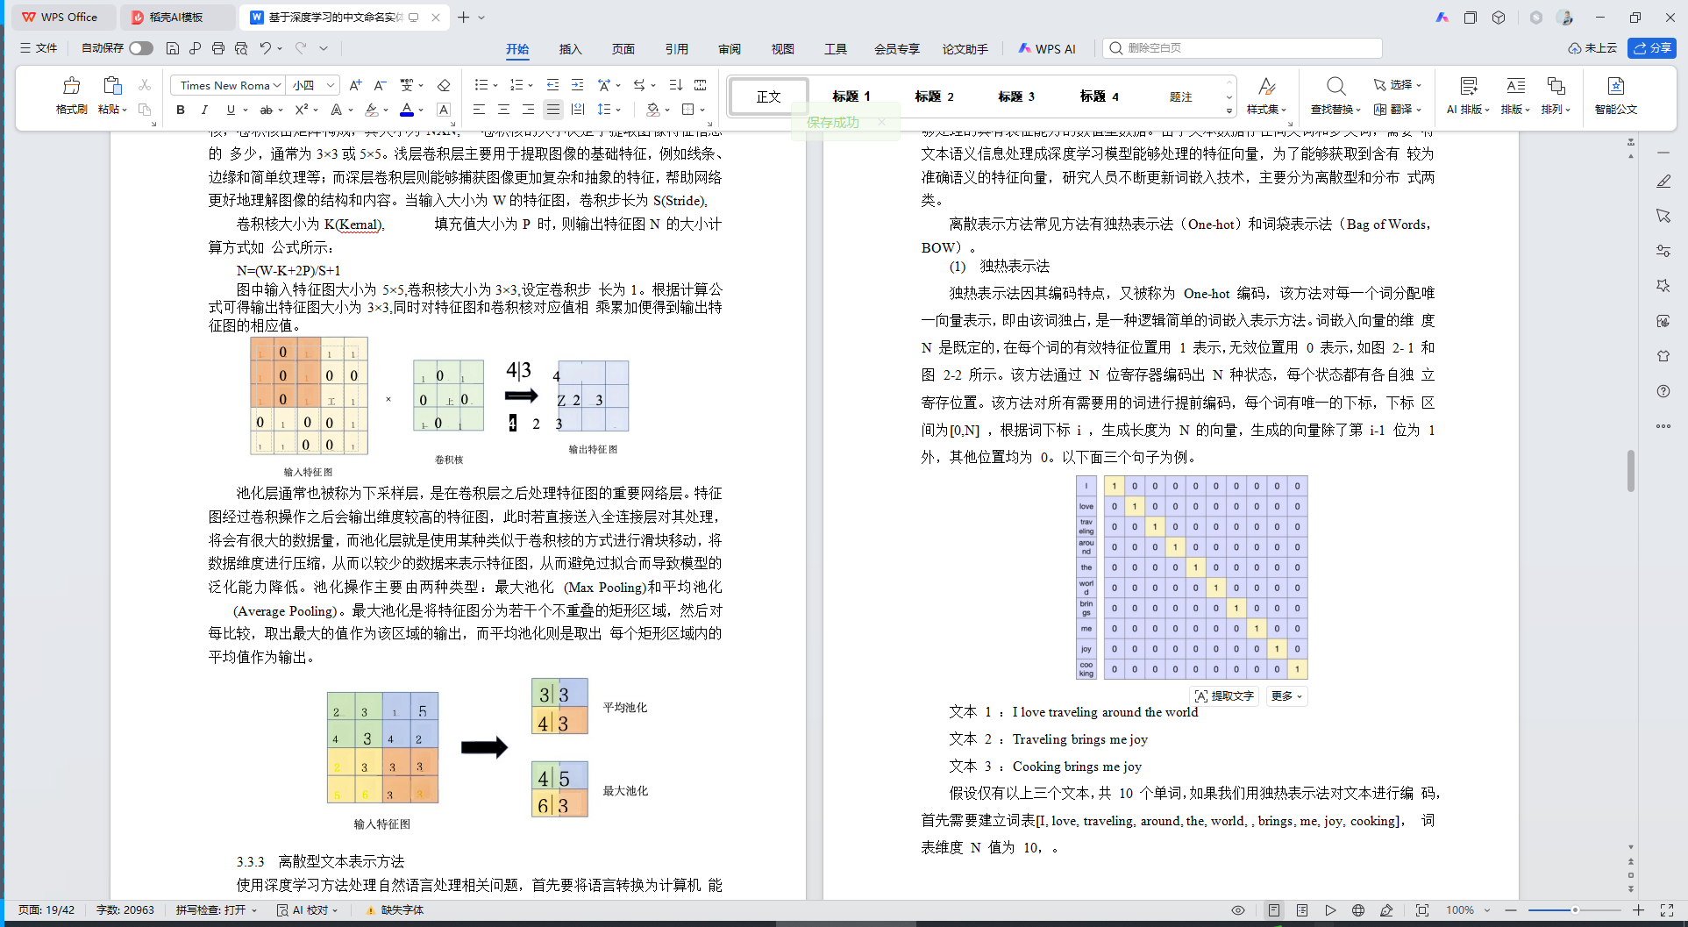The image size is (1688, 927).
Task: Click the Center alignment icon
Action: point(503,110)
